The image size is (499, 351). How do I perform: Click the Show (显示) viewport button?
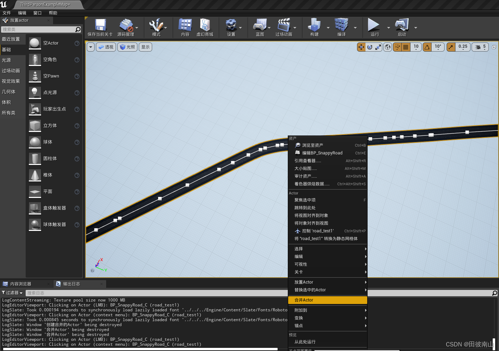click(145, 47)
